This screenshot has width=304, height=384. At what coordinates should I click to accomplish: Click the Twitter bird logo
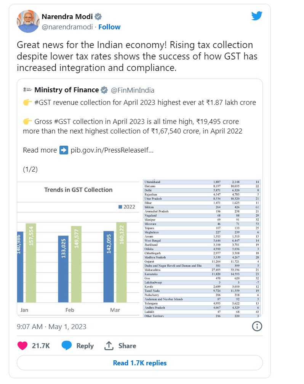tap(257, 16)
